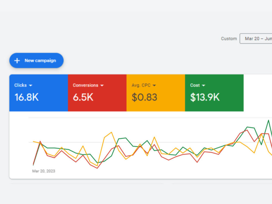Open the Cost metric dropdown arrow
The width and height of the screenshot is (272, 204).
coord(203,85)
